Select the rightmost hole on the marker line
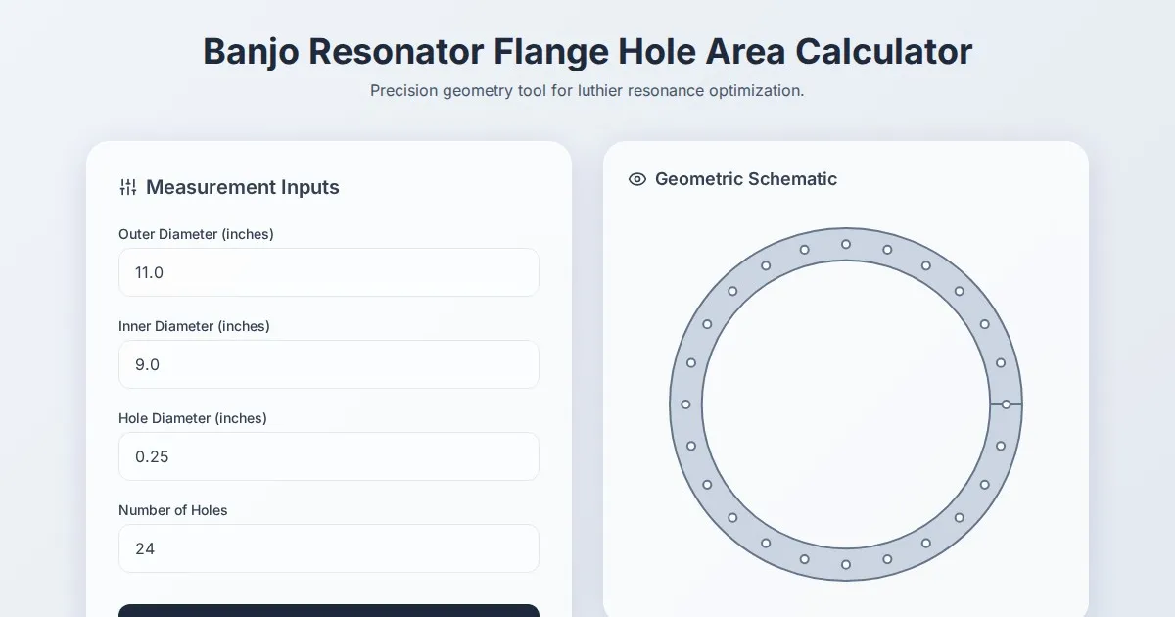1175x617 pixels. tap(1006, 404)
